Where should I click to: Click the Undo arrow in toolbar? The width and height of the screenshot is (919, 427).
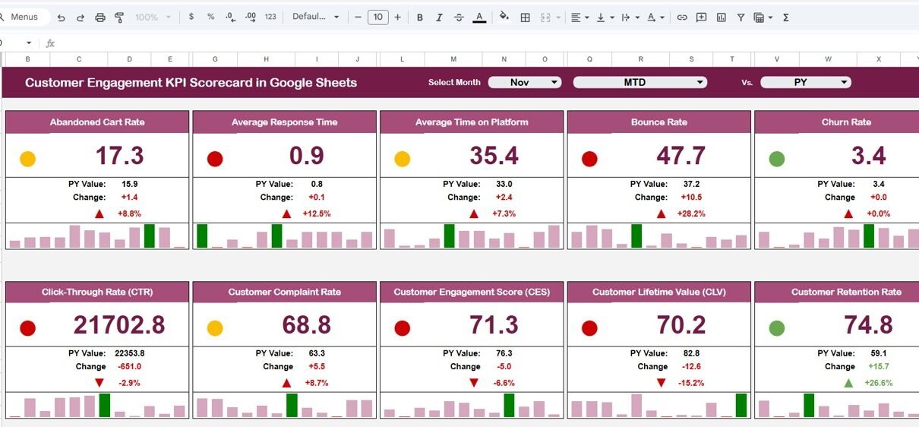click(x=61, y=17)
